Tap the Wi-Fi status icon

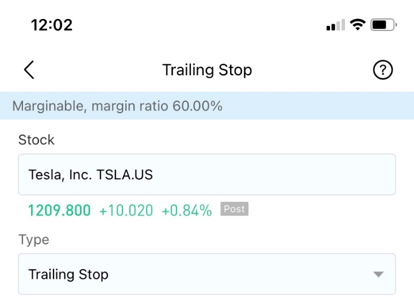(358, 25)
